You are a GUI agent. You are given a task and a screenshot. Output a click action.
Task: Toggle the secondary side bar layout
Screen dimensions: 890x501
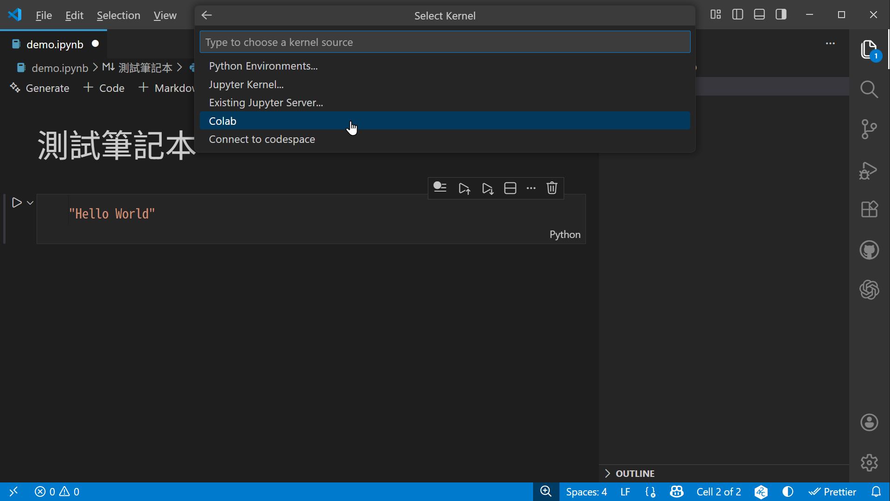[781, 15]
